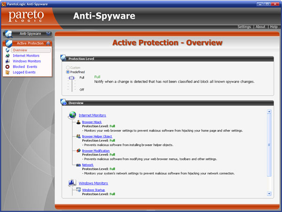The image size is (282, 212).
Task: Click the notepad icon beside Logged Events
Action: click(8, 72)
